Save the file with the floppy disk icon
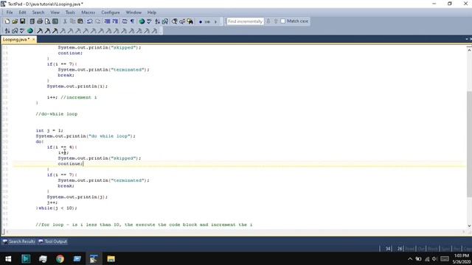The image size is (472, 265). tap(23, 21)
